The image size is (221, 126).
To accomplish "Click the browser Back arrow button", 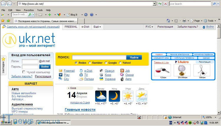I will [x=3, y=4].
